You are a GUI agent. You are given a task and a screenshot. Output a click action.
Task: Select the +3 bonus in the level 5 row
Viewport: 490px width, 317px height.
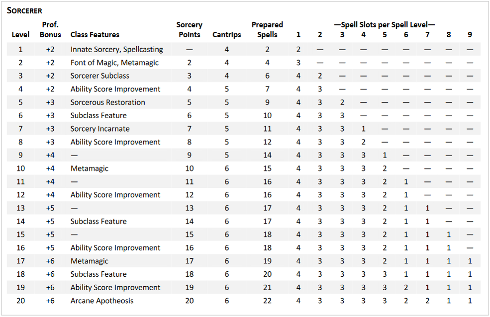[50, 102]
